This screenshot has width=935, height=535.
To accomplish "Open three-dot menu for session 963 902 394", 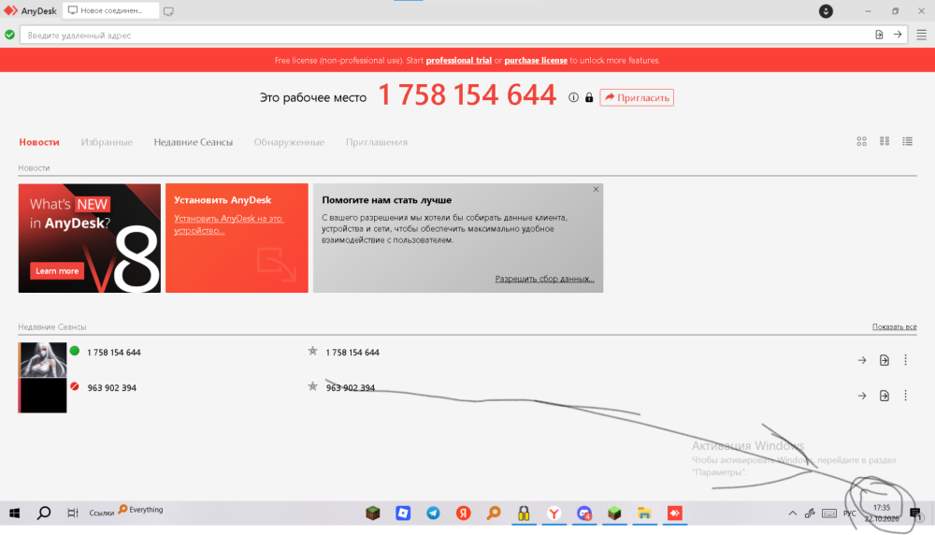I will click(905, 395).
